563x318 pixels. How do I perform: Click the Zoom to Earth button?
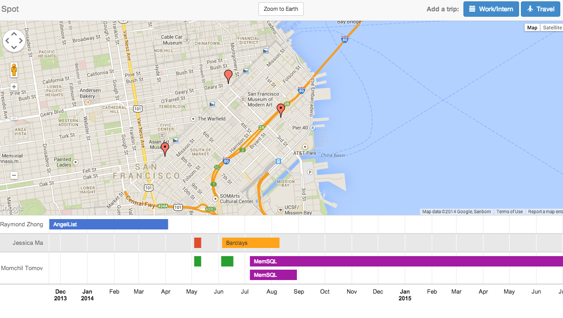click(281, 9)
